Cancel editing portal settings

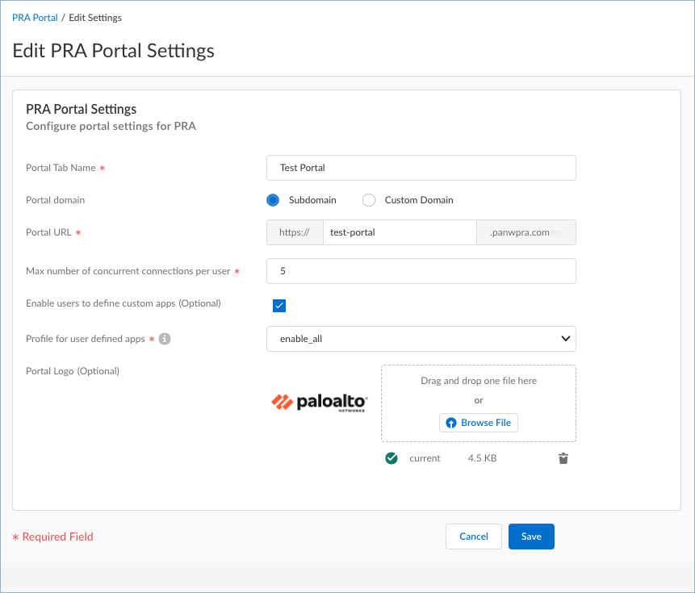point(474,537)
